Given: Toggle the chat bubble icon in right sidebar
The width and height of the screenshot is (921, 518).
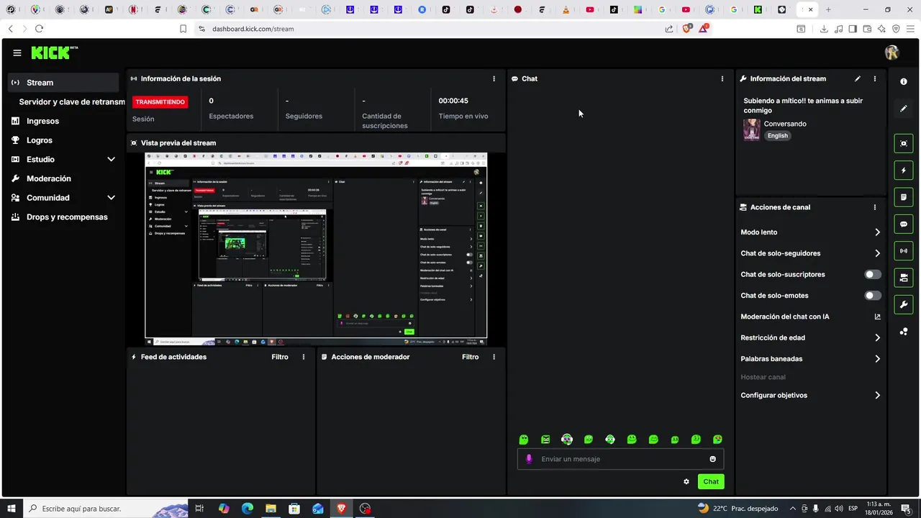Looking at the screenshot, I should (904, 224).
